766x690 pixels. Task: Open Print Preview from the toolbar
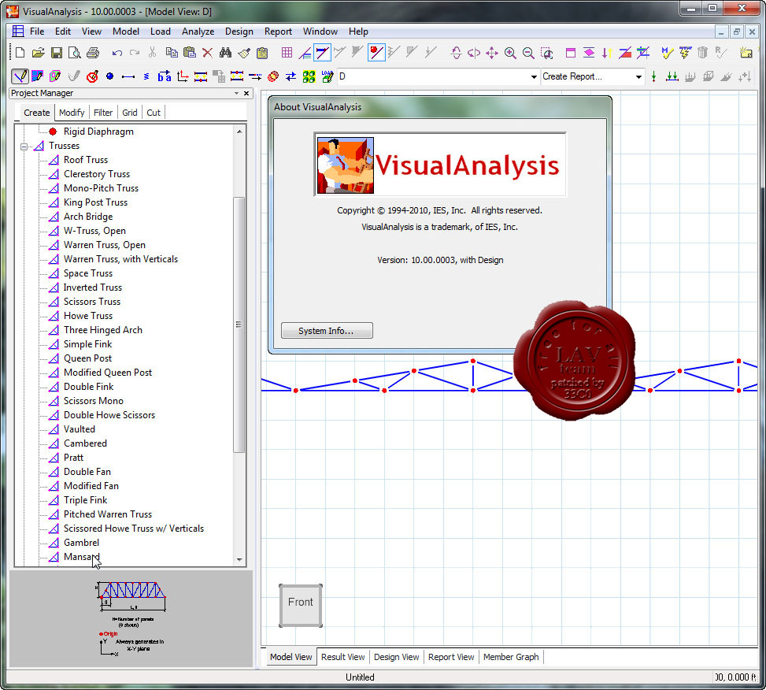click(74, 53)
